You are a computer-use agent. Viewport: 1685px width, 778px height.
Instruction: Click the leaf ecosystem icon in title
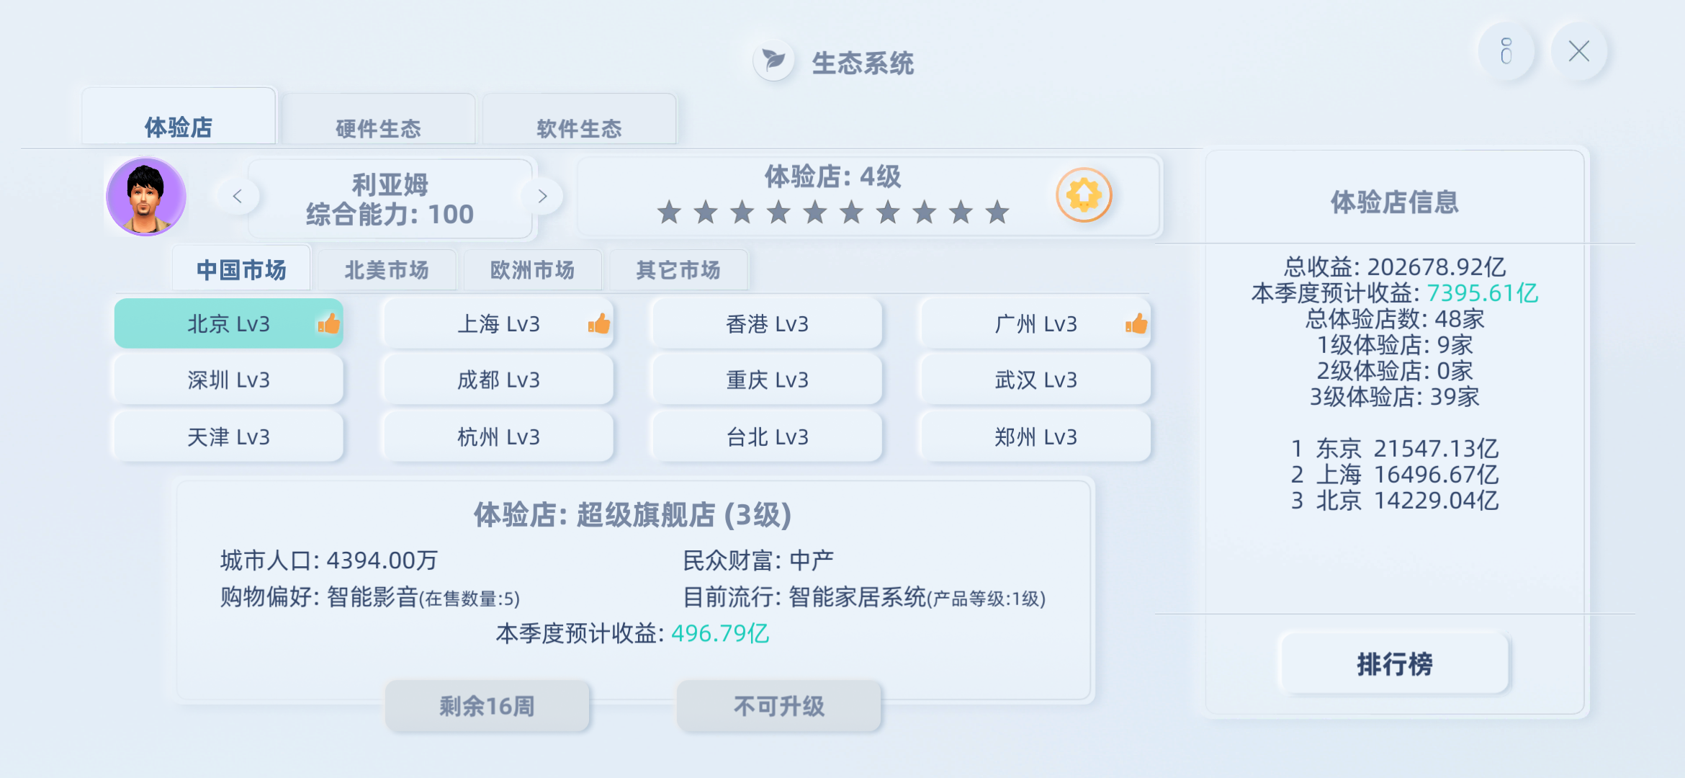click(x=773, y=61)
